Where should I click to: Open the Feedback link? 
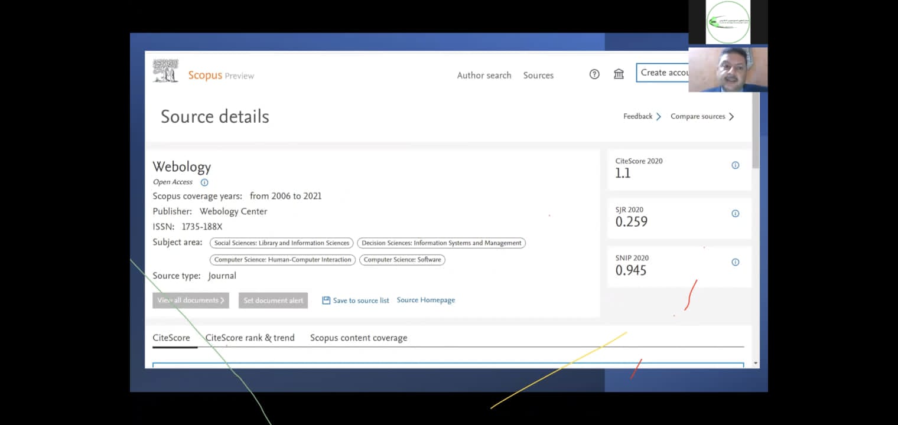click(642, 116)
